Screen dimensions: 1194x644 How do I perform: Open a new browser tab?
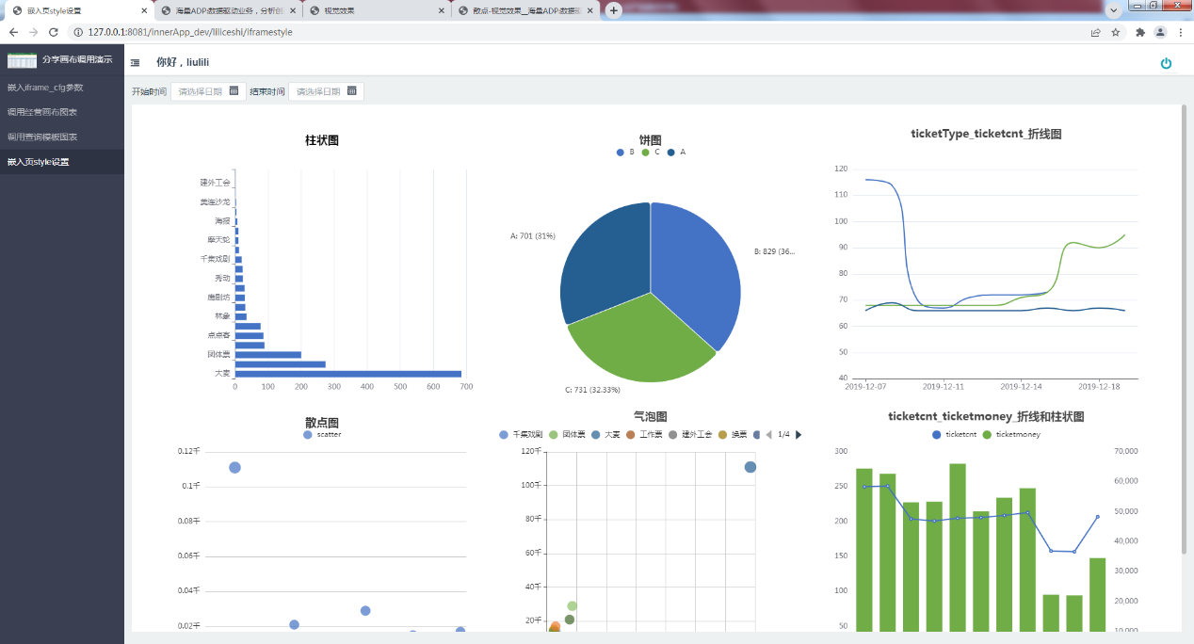[x=614, y=10]
